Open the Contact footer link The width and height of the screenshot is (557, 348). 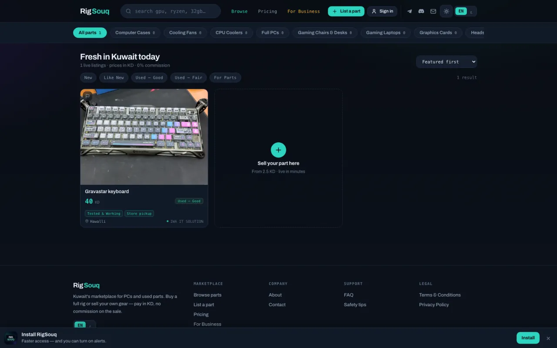coord(277,304)
